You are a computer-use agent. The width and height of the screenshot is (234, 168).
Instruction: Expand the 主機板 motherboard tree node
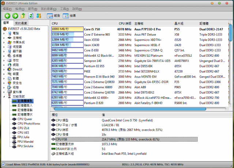point(4,38)
